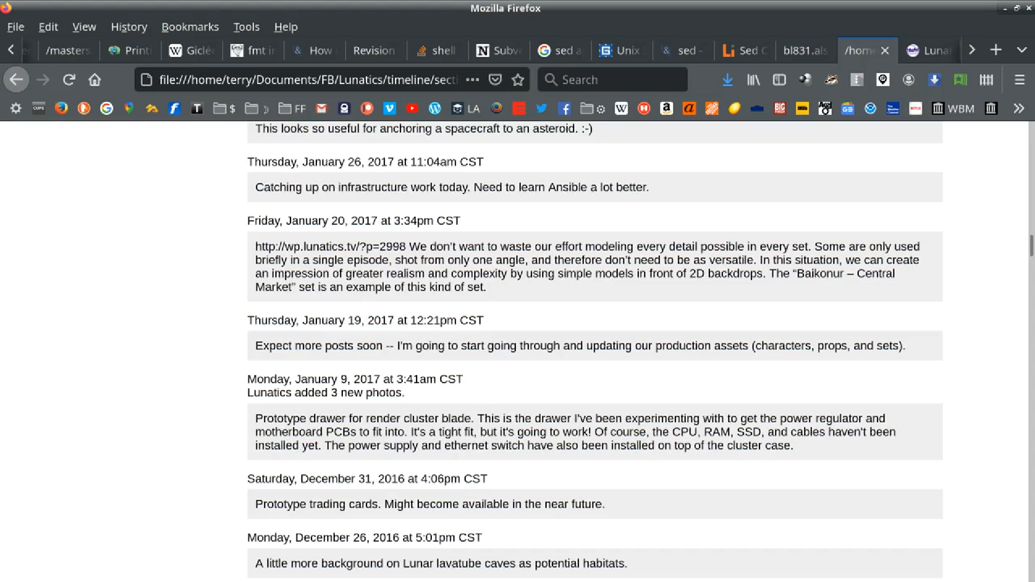
Task: Click the Downloads arrow icon
Action: pyautogui.click(x=727, y=80)
